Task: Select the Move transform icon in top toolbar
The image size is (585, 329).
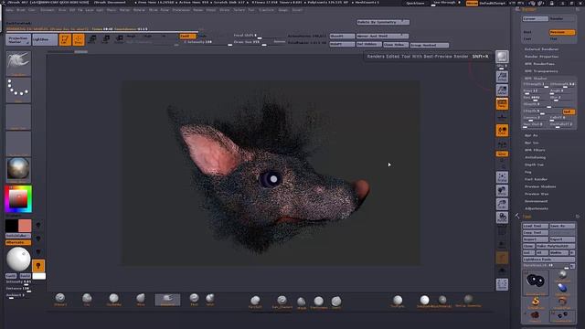Action: (92, 39)
